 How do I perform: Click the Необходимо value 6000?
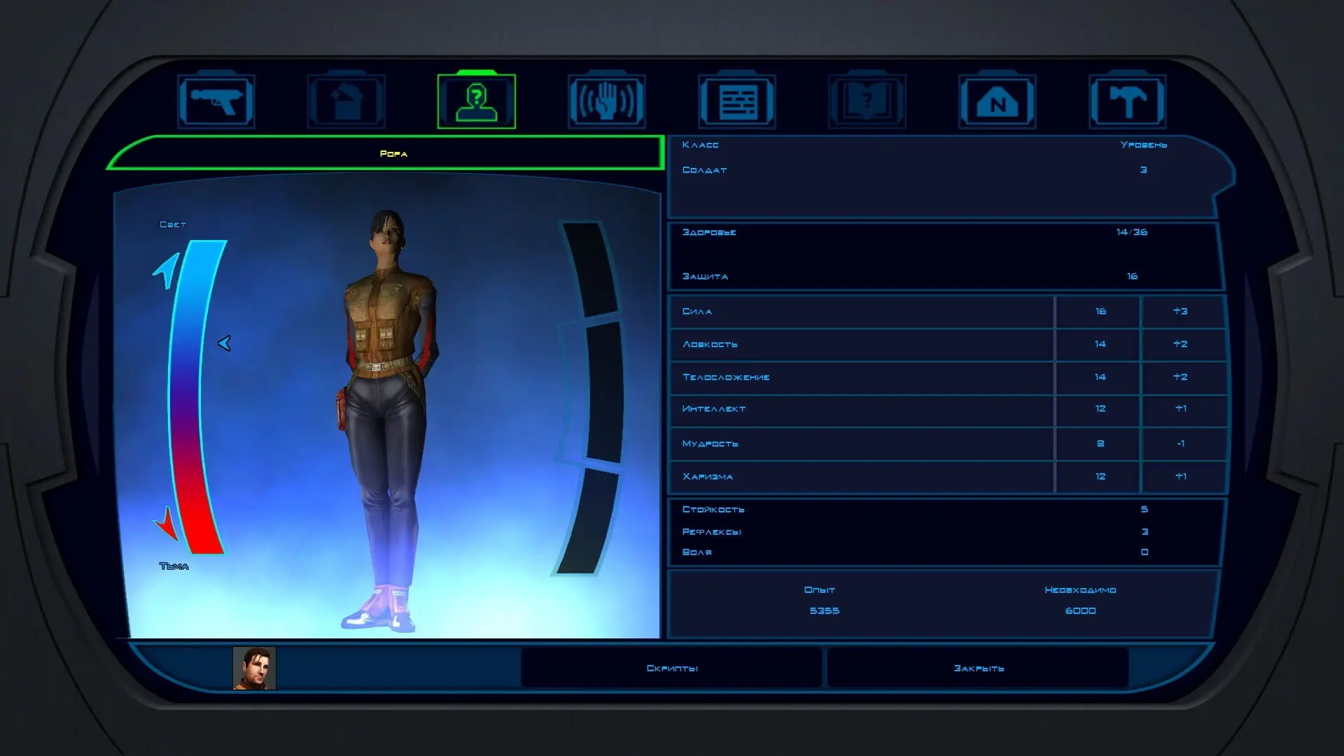pos(1080,611)
